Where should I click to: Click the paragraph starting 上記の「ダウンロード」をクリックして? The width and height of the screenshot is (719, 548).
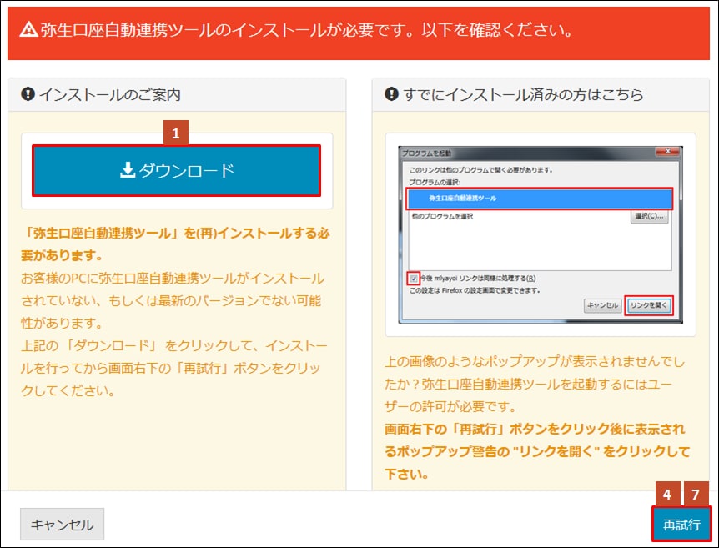[174, 368]
